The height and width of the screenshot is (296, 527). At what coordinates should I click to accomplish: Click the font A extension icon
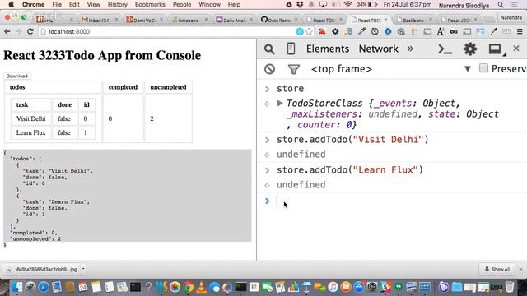441,31
